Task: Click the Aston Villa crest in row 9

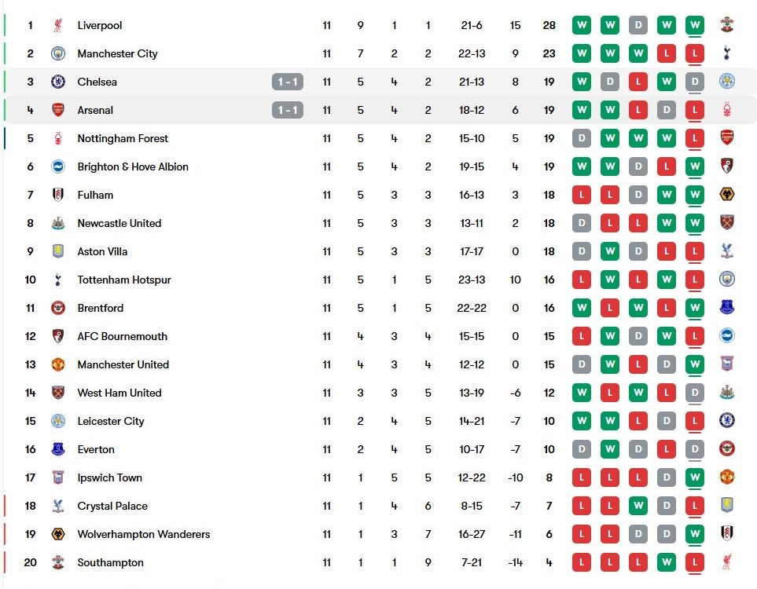Action: tap(58, 251)
